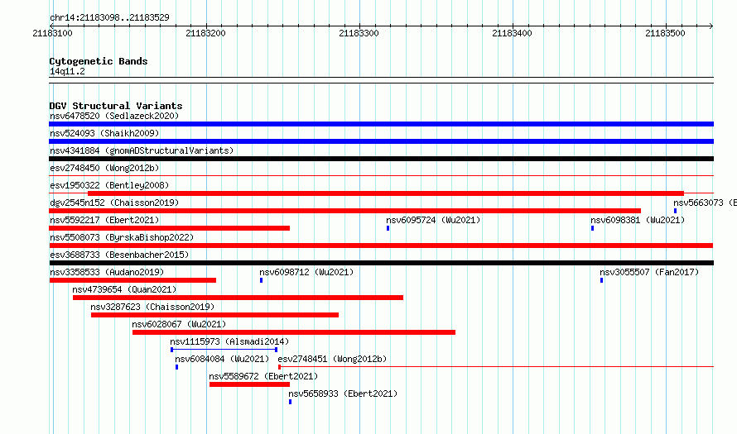This screenshot has width=737, height=434.
Task: Click the red bar of nsv3358533
Action: (x=133, y=280)
